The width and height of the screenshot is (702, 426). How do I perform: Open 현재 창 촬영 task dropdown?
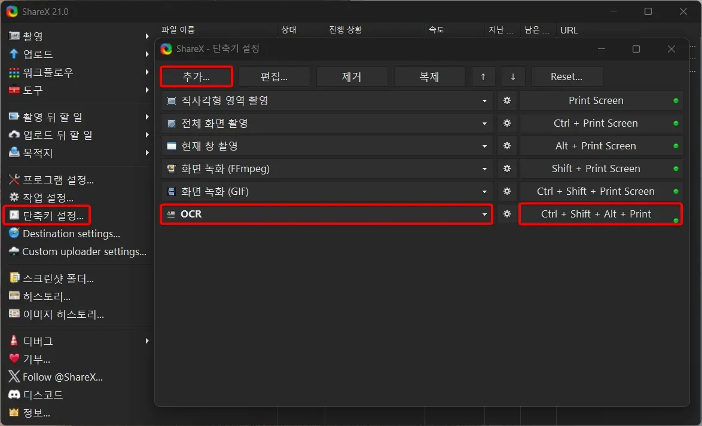pos(327,146)
